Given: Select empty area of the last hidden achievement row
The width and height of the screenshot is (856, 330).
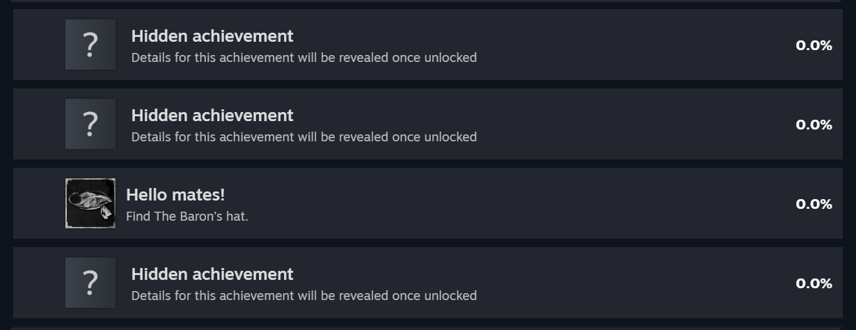Looking at the screenshot, I should point(626,283).
